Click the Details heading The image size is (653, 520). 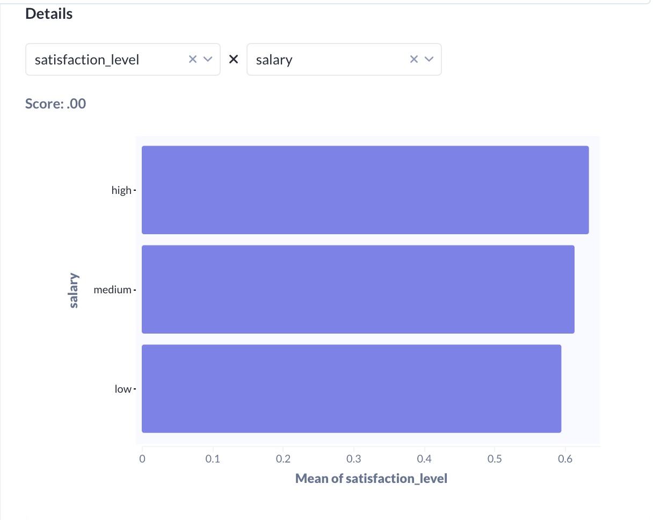(x=48, y=13)
